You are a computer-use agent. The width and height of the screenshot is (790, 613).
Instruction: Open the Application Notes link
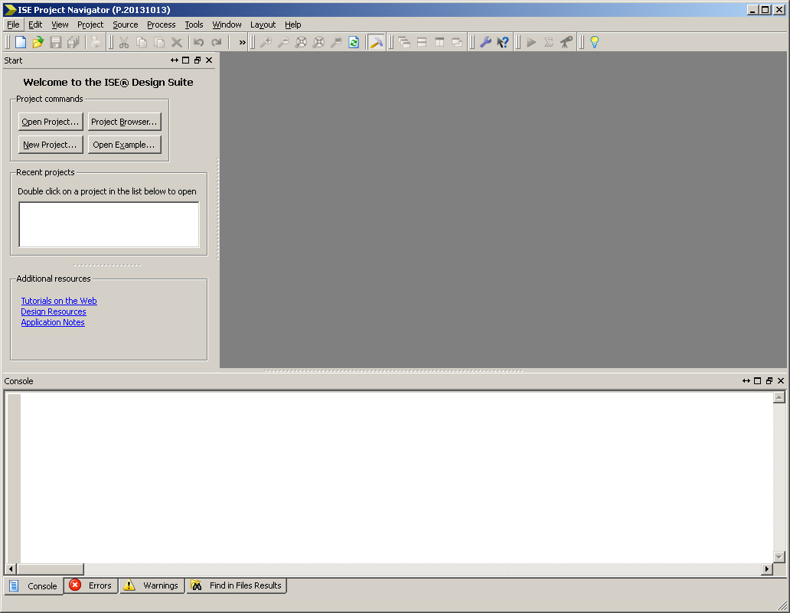tap(53, 322)
